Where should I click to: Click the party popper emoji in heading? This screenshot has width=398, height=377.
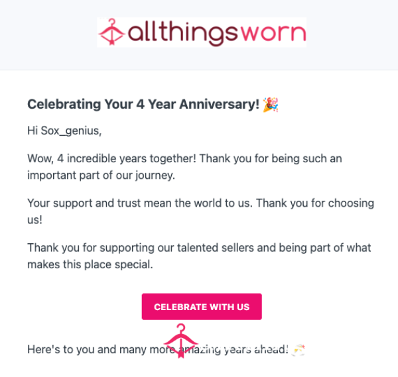pyautogui.click(x=271, y=105)
